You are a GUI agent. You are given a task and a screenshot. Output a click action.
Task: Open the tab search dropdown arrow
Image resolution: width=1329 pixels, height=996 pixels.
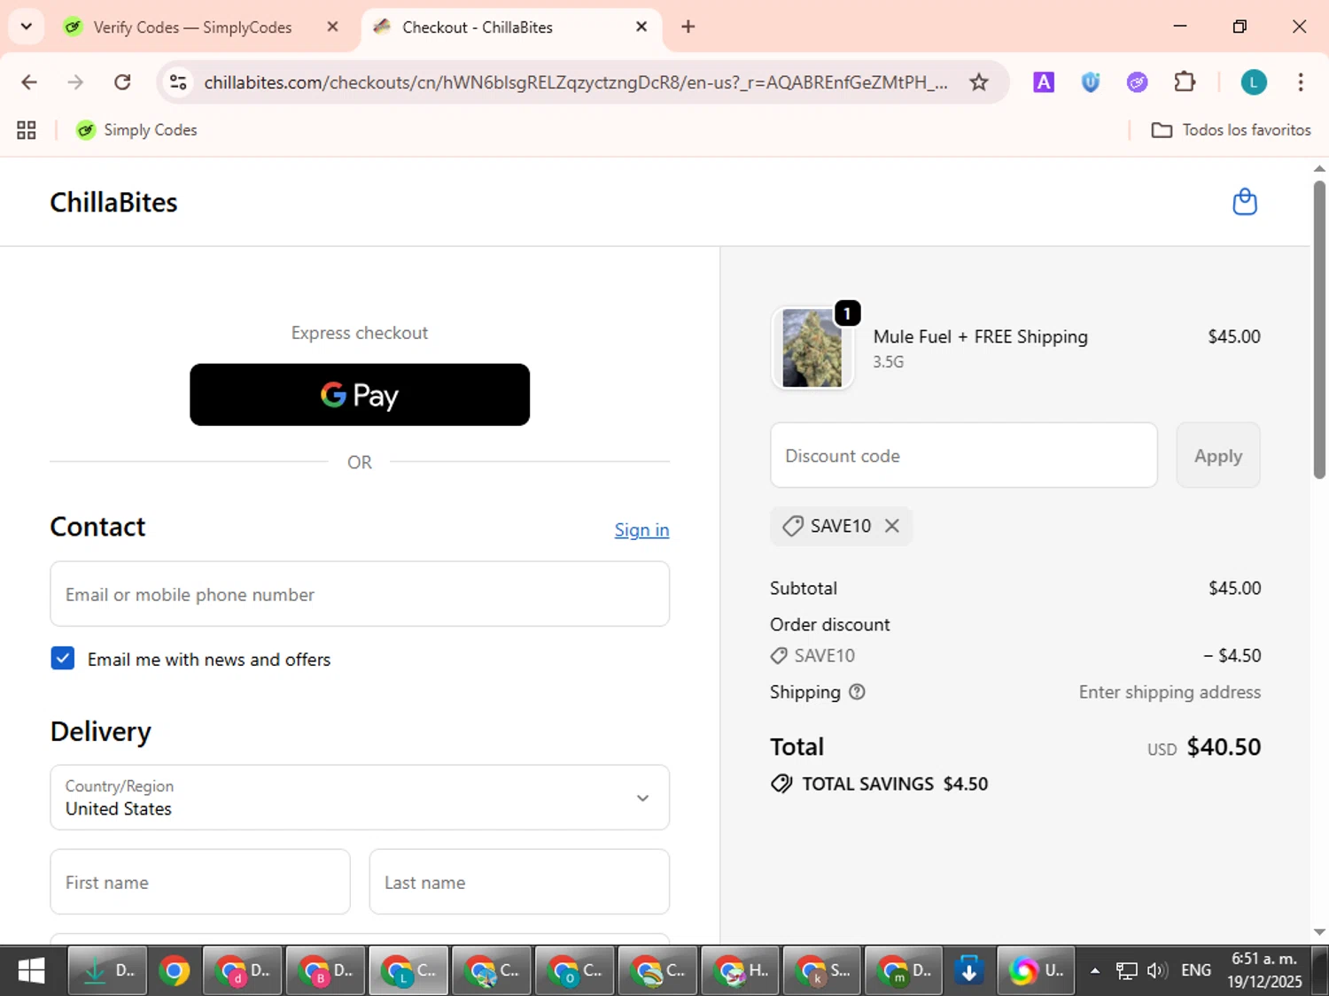[27, 27]
